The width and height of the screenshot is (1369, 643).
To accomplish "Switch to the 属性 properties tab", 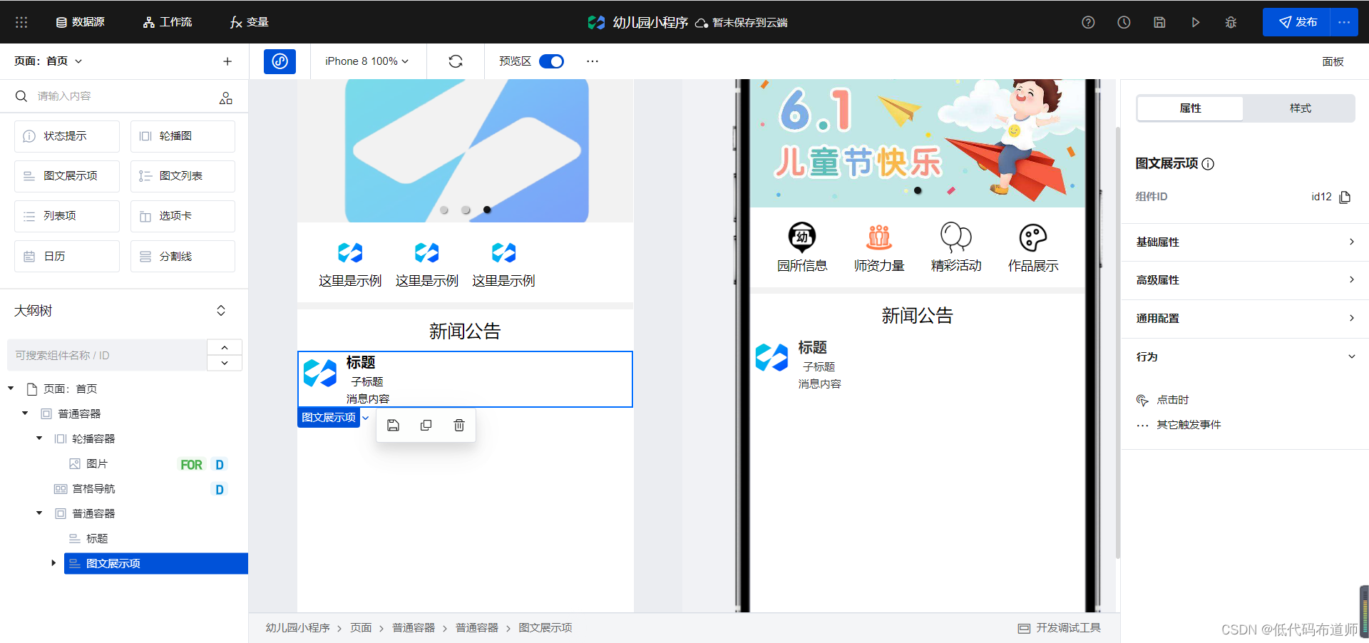I will (x=1190, y=108).
